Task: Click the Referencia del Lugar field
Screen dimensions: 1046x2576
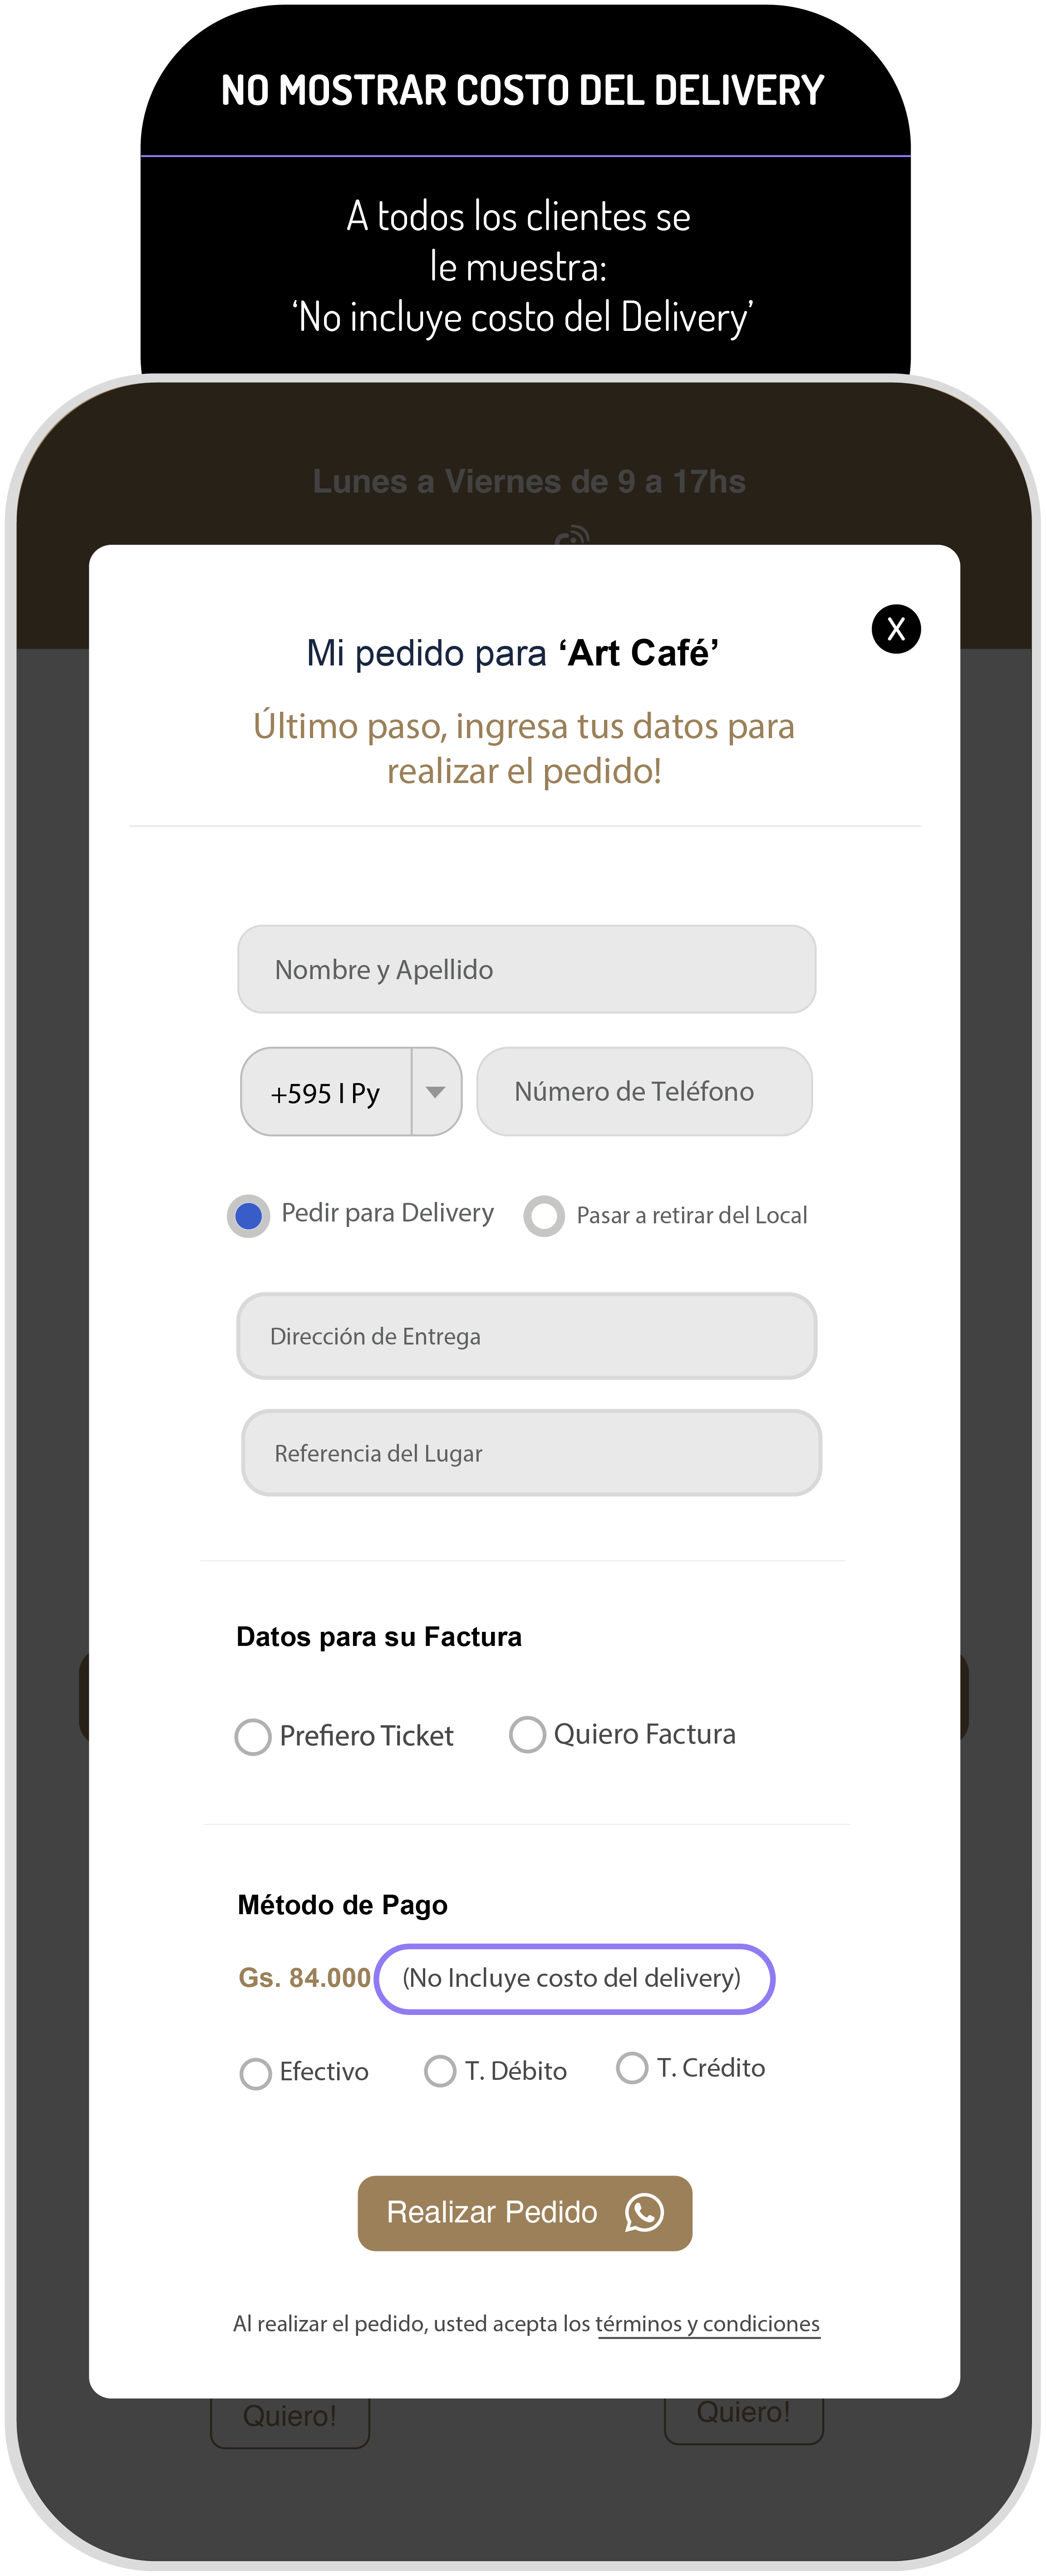Action: (531, 1453)
